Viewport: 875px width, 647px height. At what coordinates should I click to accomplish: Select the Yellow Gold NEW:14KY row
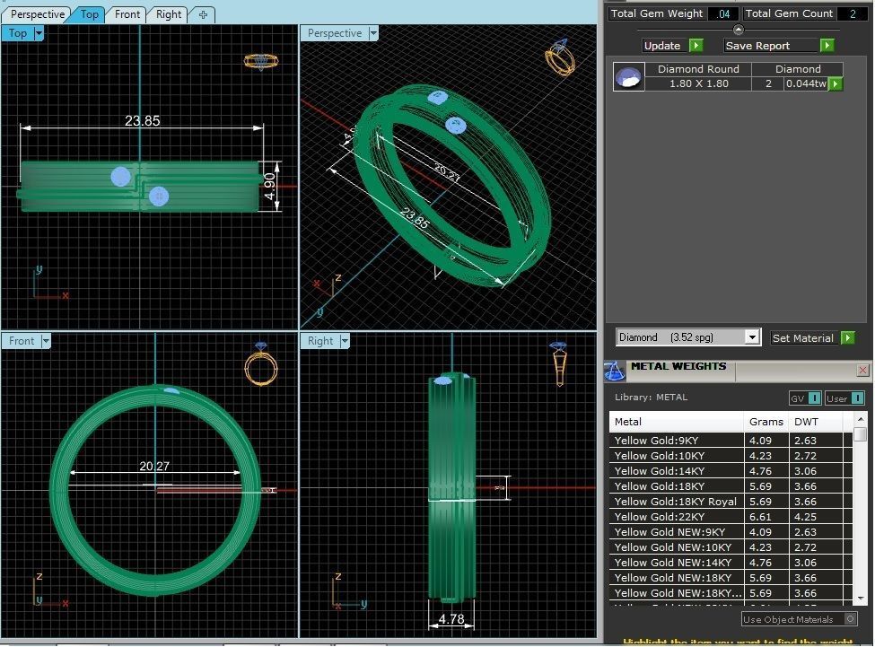(x=731, y=563)
